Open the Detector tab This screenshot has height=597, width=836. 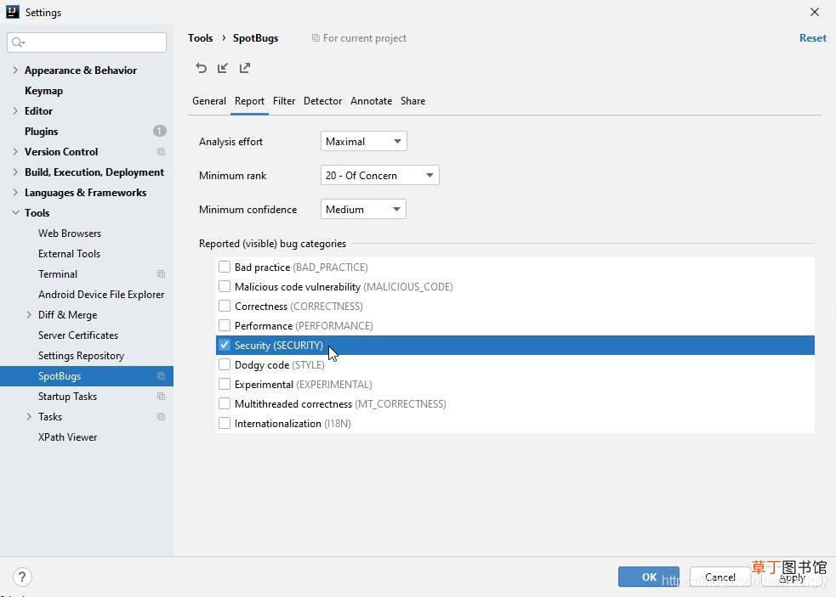pyautogui.click(x=322, y=101)
